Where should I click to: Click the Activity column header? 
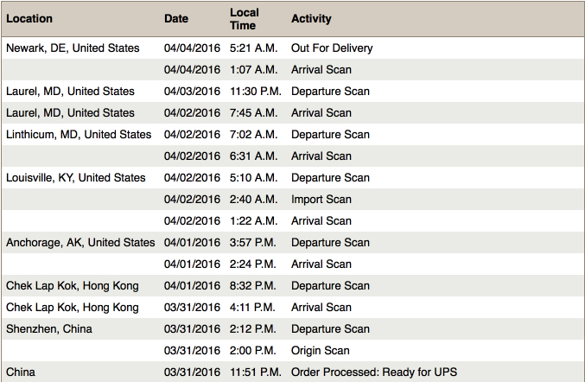pos(311,19)
